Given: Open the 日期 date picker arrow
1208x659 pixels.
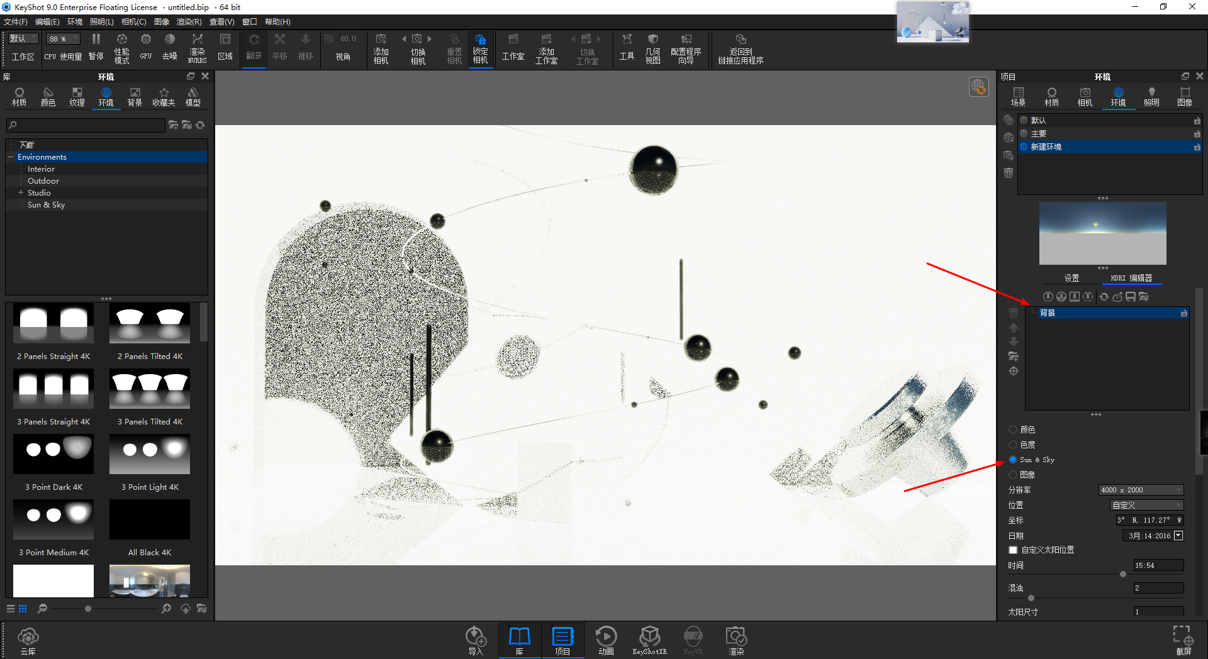Looking at the screenshot, I should 1178,536.
